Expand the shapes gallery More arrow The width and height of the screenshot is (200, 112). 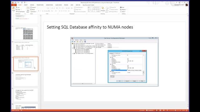point(100,12)
